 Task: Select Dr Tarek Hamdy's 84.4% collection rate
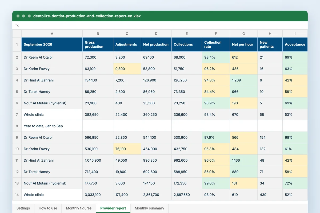click(x=216, y=92)
